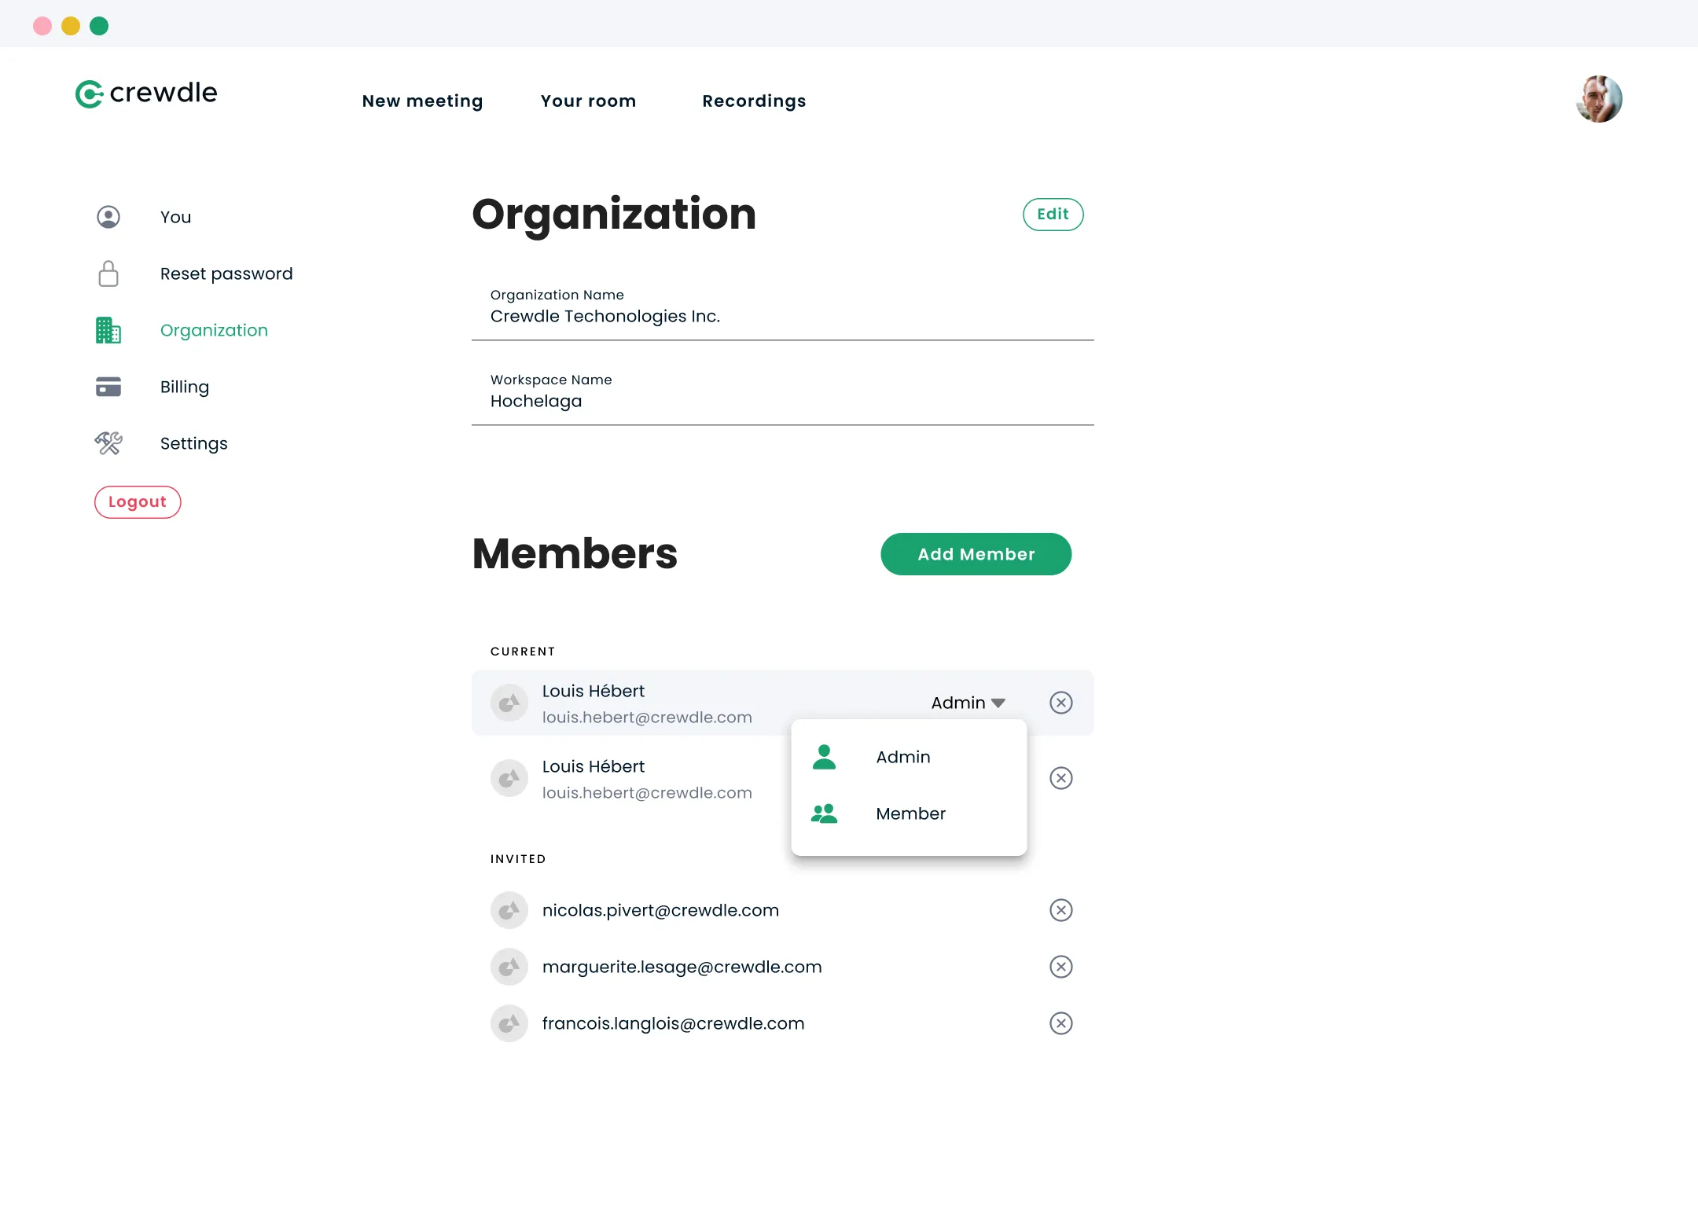
Task: Select Member role from dropdown list
Action: tap(910, 813)
